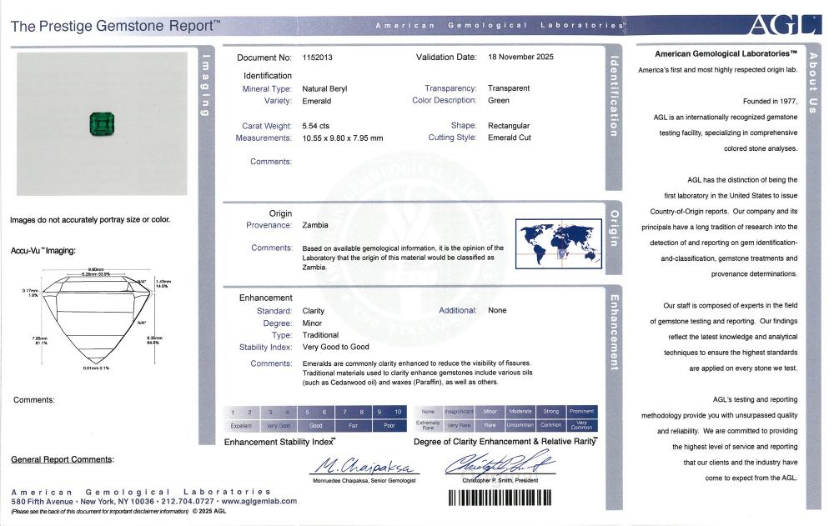Click the Monruedee Chaipaksa, Senior Gemologist caption
Screen dimensions: 834x526
[x=364, y=481]
